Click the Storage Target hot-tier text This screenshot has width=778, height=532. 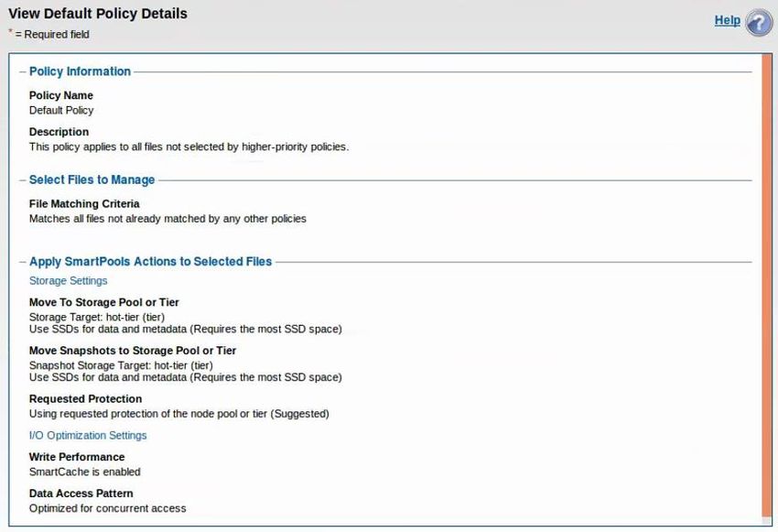click(97, 317)
